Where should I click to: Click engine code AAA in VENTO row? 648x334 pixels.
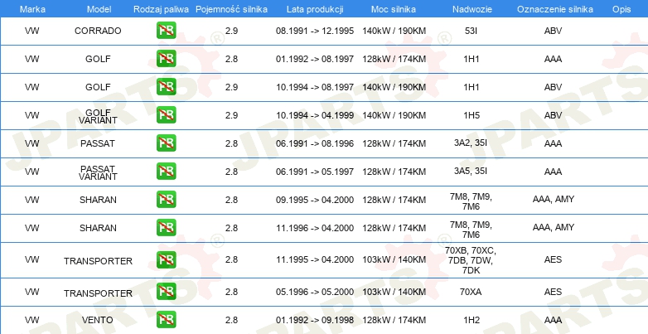(x=553, y=320)
